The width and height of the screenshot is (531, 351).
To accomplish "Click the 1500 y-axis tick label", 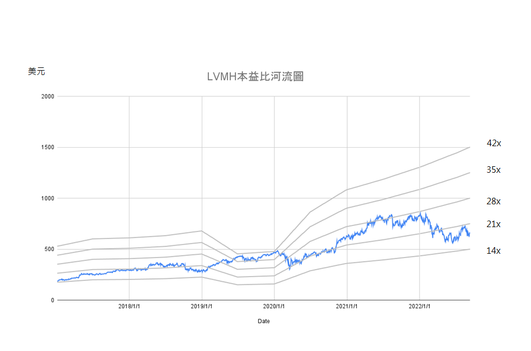I will tap(47, 147).
